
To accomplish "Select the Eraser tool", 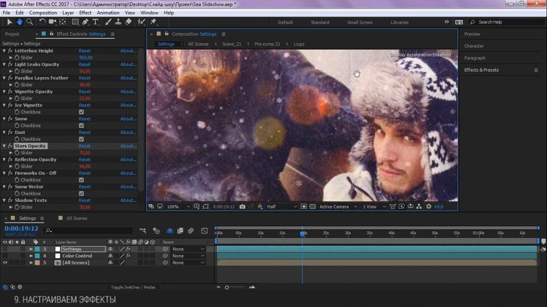I will (128, 22).
